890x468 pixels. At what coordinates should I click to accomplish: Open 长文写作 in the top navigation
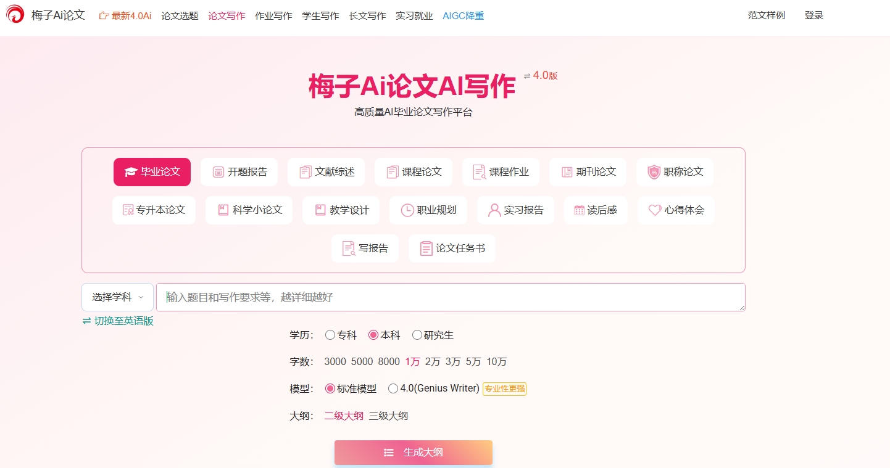point(367,16)
